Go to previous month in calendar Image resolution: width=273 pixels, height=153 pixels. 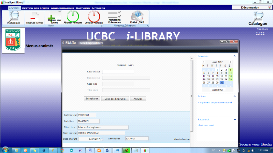coord(204,62)
